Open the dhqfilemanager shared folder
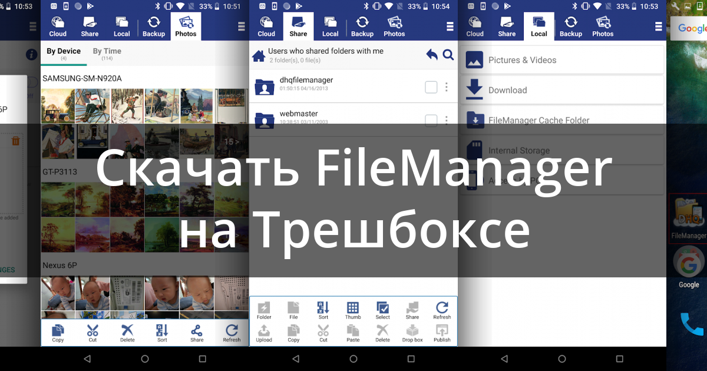The image size is (707, 371). click(x=353, y=87)
